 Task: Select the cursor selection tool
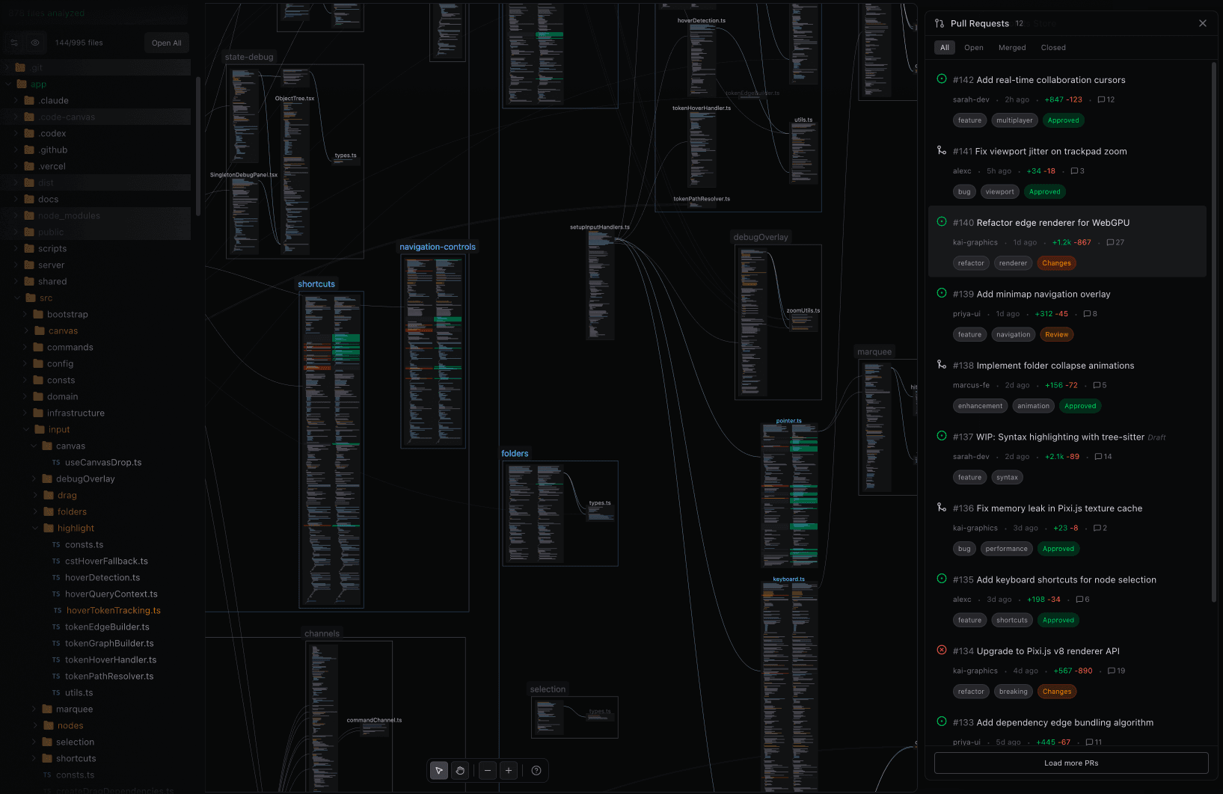tap(438, 770)
